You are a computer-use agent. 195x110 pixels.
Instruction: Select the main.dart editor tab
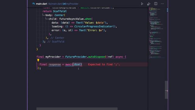(41, 4)
